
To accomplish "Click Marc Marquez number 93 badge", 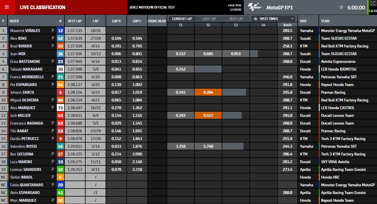I will click(x=60, y=200).
